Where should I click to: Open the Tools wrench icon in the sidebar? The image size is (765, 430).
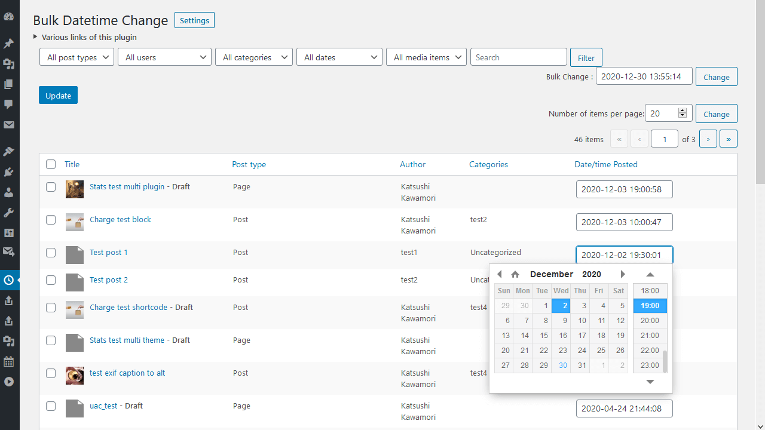click(x=9, y=213)
